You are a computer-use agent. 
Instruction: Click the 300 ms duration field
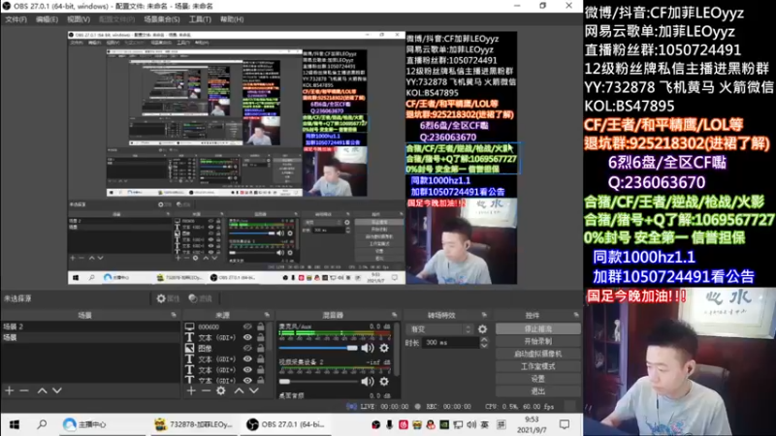click(450, 343)
